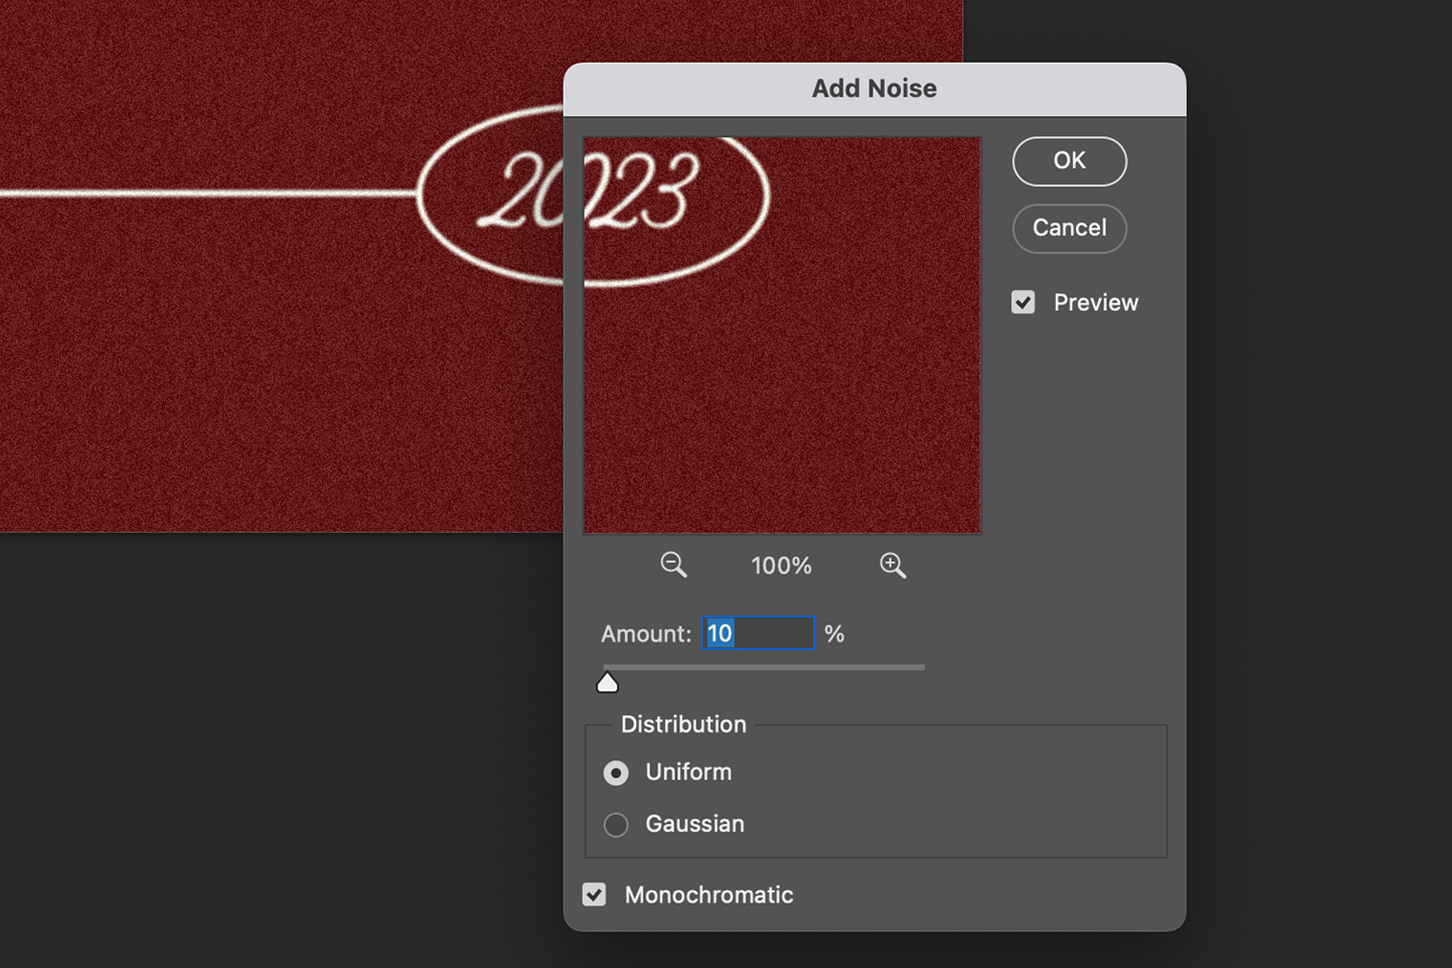Click the 100% preview zoom readout
The image size is (1452, 968).
(781, 565)
